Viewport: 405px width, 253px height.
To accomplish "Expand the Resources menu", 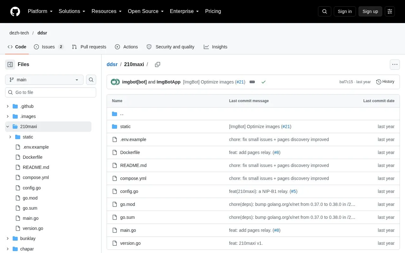I will click(x=107, y=11).
